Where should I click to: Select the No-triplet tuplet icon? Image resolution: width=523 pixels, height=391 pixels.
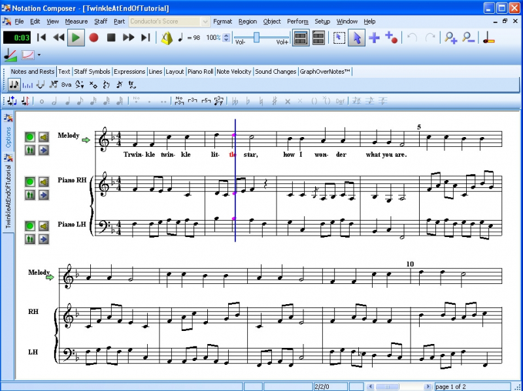click(x=179, y=101)
